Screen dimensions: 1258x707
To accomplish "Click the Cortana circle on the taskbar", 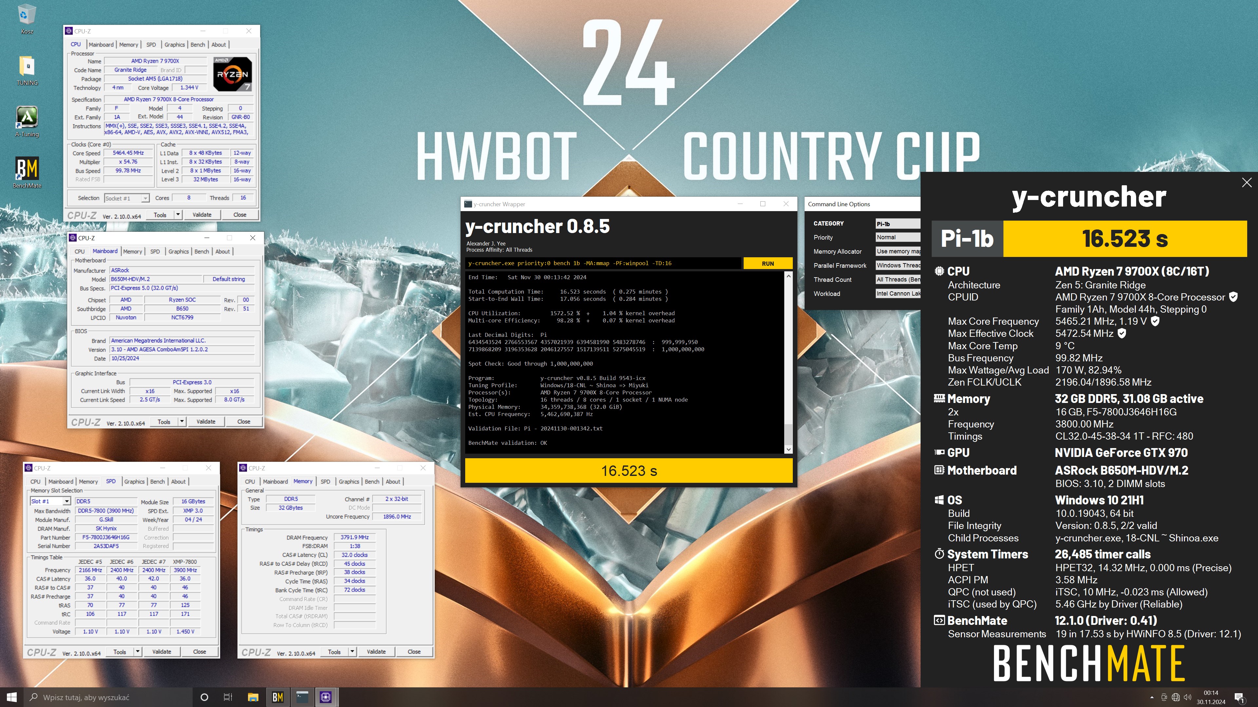I will coord(205,697).
